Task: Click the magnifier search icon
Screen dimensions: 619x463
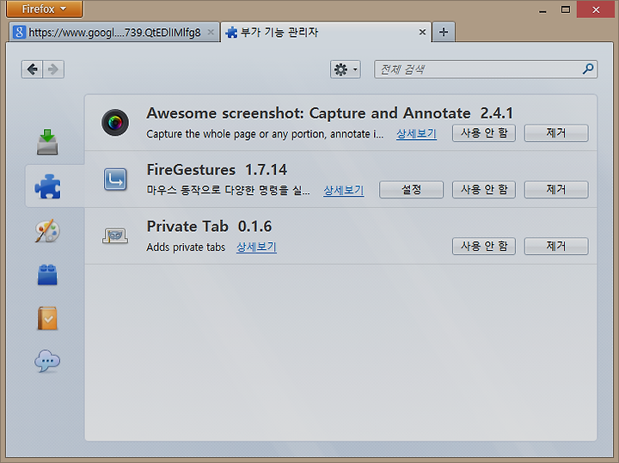Action: (x=588, y=69)
